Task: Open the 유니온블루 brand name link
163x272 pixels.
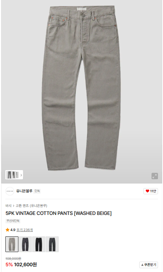Action: click(24, 191)
